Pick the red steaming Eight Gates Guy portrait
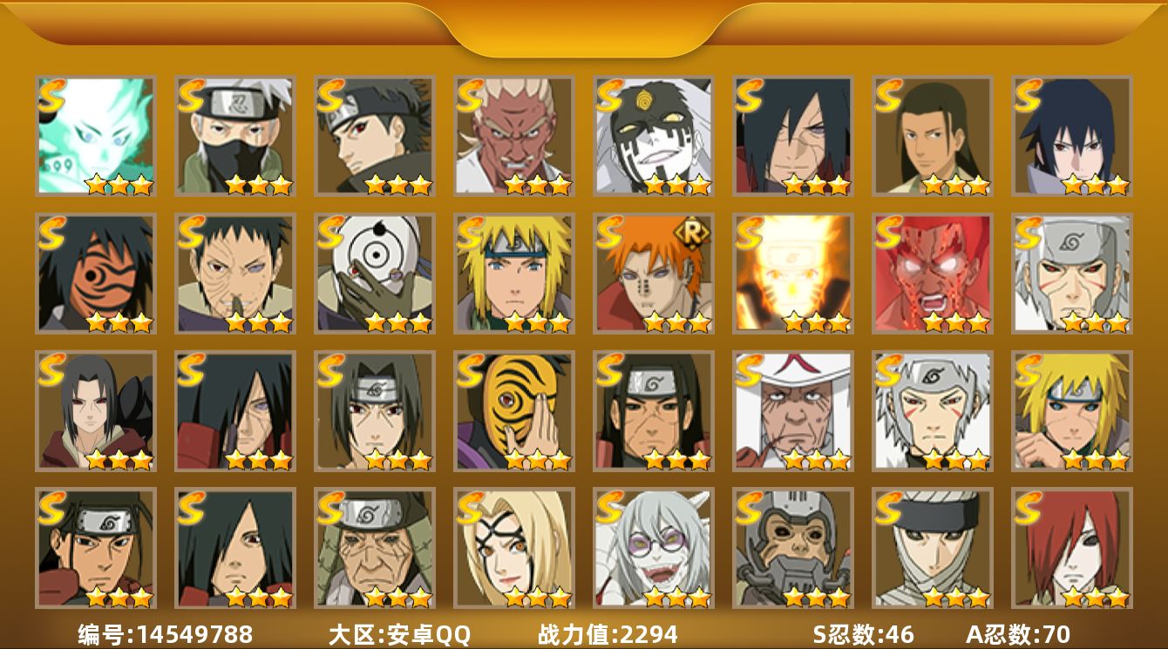Viewport: 1168px width, 649px height. click(933, 274)
